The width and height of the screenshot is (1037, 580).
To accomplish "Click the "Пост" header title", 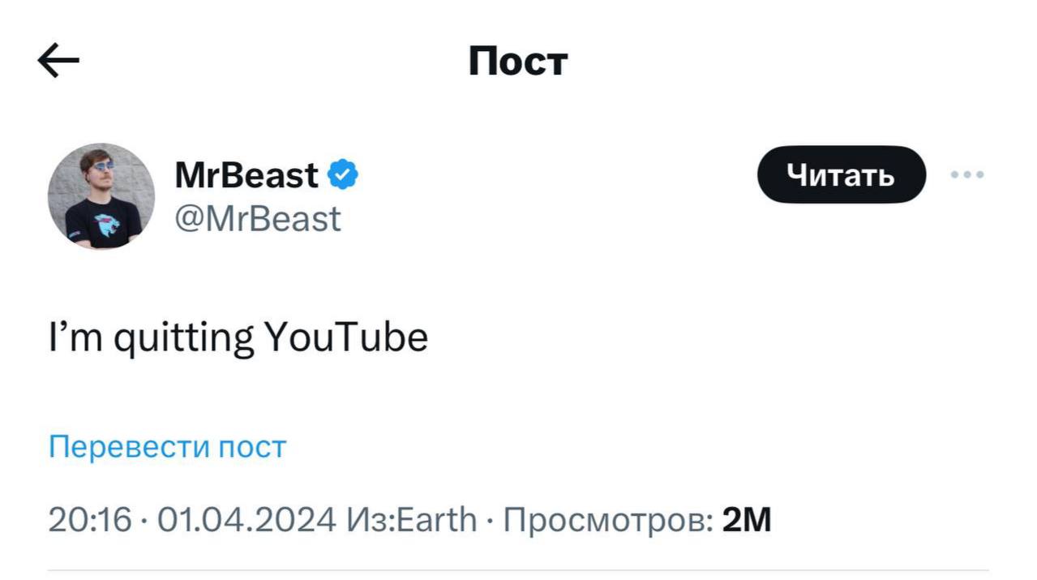I will pos(518,61).
